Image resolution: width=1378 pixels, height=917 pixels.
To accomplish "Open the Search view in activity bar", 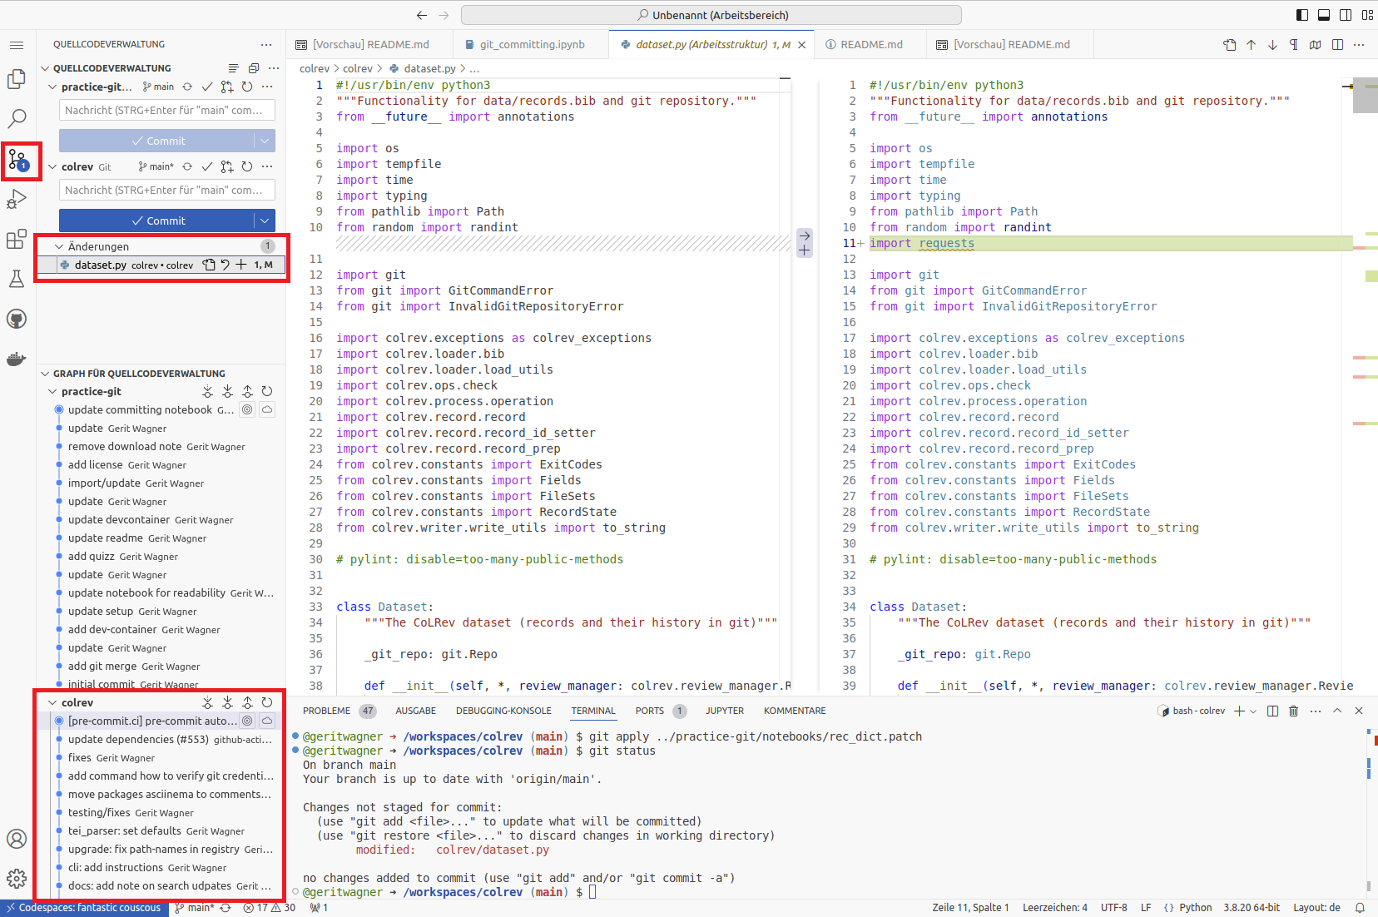I will point(17,119).
